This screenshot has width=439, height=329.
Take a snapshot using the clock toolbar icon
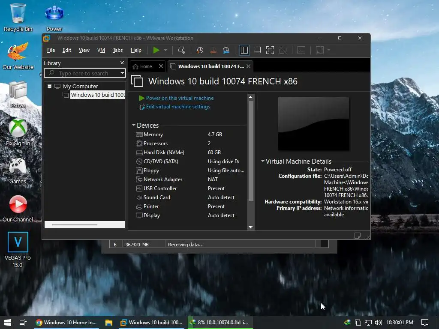pyautogui.click(x=200, y=51)
